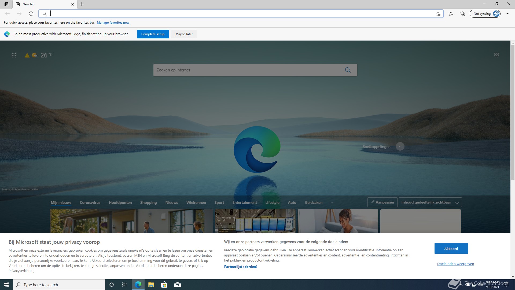Select the Entertainment tab
Viewport: 515px width, 290px height.
[245, 202]
